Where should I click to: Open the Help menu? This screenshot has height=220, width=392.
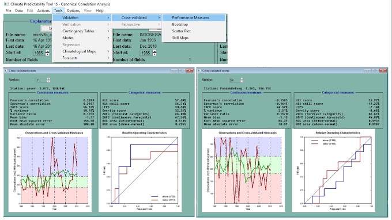pyautogui.click(x=100, y=11)
